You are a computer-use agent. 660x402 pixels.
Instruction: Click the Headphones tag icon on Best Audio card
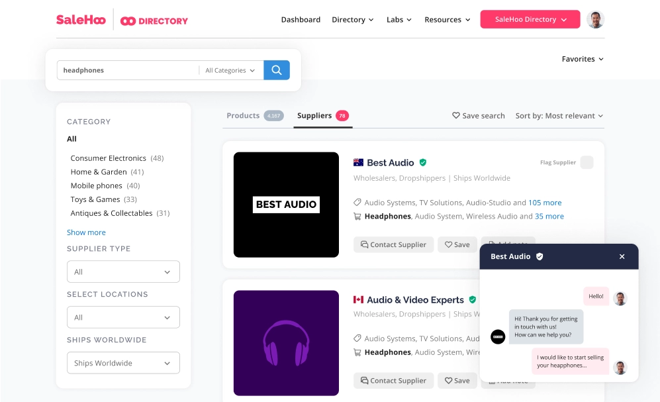(357, 216)
